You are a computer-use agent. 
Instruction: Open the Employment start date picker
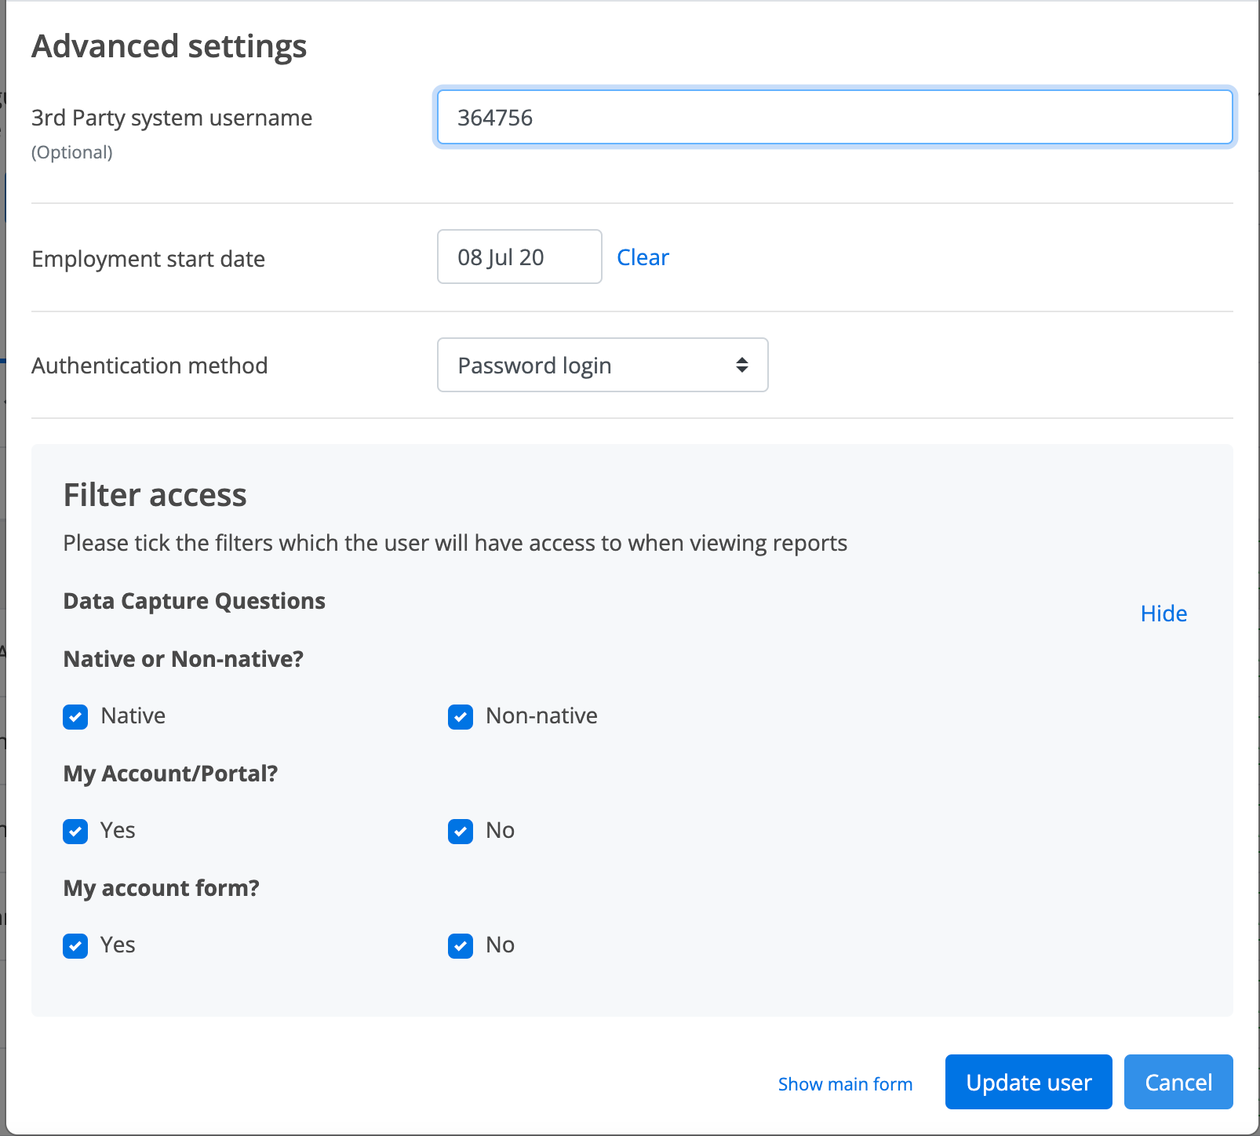[x=519, y=257]
